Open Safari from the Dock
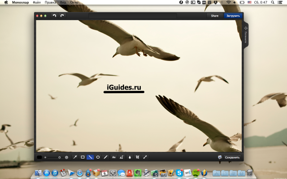The height and width of the screenshot is (179, 287). click(80, 173)
